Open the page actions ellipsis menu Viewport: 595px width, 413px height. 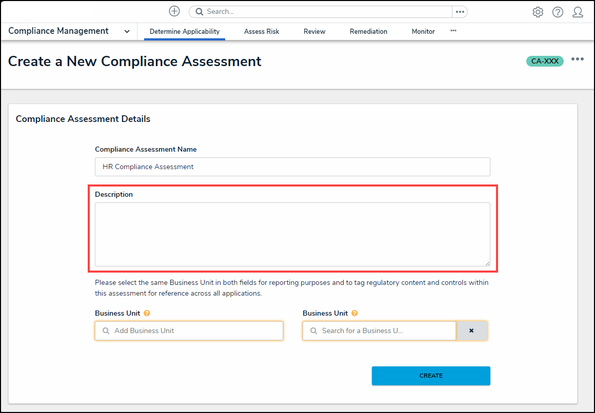click(x=578, y=59)
